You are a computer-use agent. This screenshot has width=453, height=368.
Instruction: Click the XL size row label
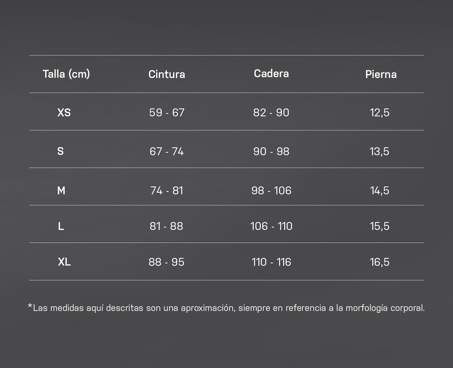tap(64, 262)
